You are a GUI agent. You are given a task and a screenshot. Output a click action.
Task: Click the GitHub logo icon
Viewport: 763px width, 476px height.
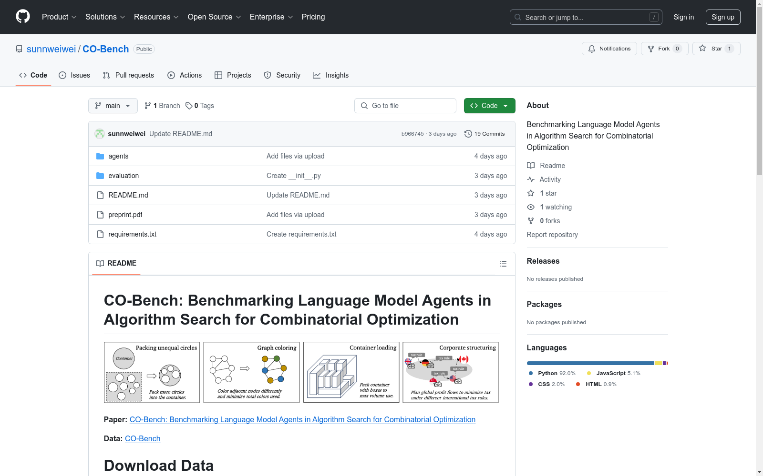(23, 17)
